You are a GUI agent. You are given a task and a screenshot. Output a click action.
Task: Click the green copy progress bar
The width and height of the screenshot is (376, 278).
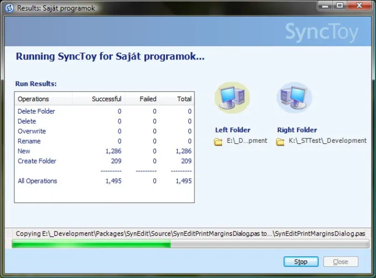tap(190, 244)
